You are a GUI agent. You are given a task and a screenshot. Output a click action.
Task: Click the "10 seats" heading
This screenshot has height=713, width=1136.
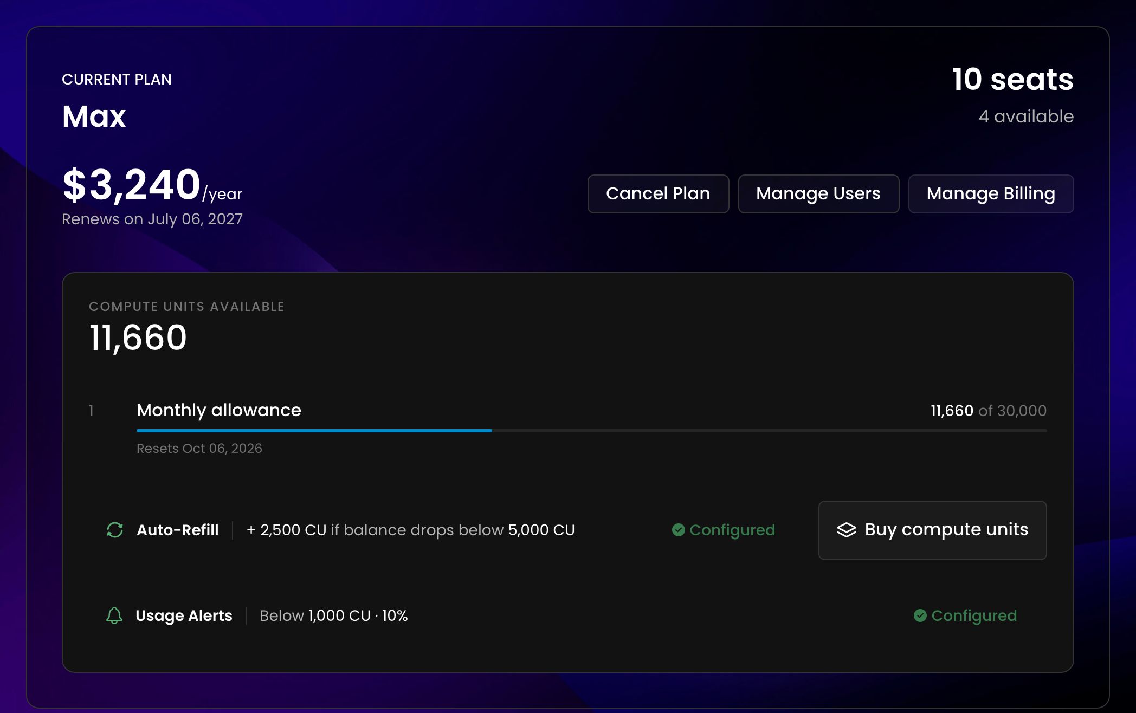(1013, 79)
